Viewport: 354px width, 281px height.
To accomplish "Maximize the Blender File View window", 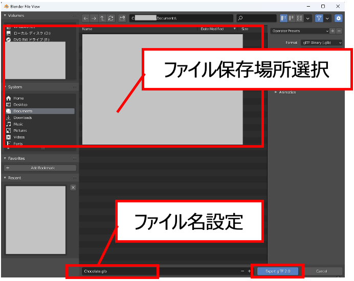I will (x=323, y=6).
